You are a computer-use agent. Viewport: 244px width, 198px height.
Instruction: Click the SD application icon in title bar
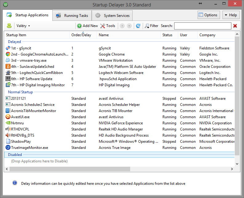(x=6, y=5)
